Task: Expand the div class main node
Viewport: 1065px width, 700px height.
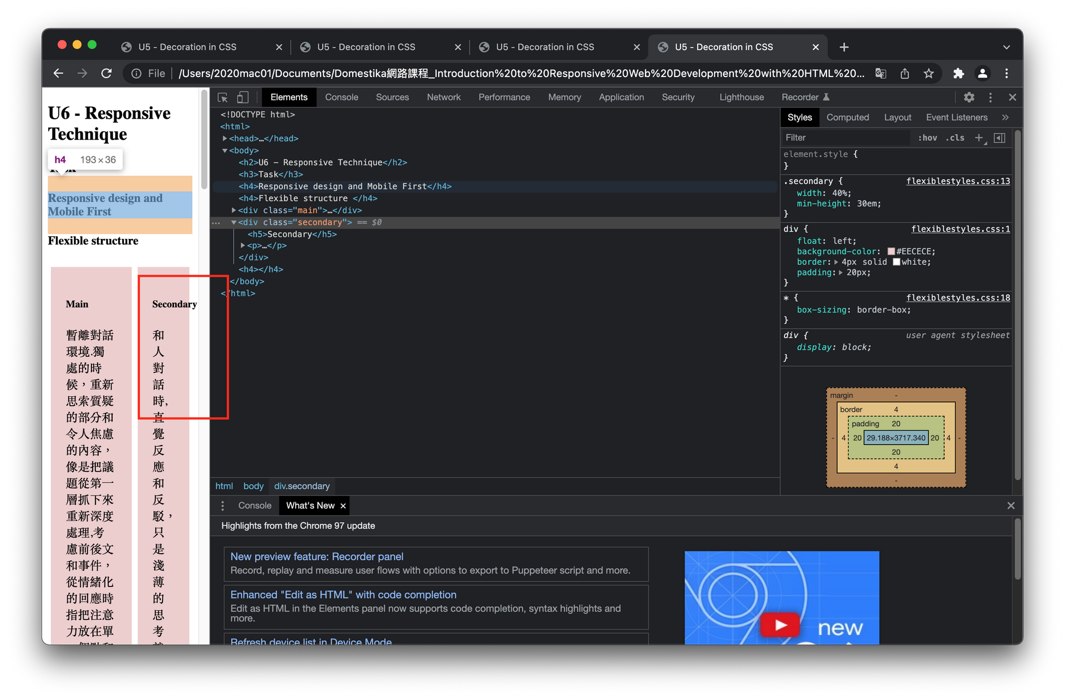Action: point(234,211)
